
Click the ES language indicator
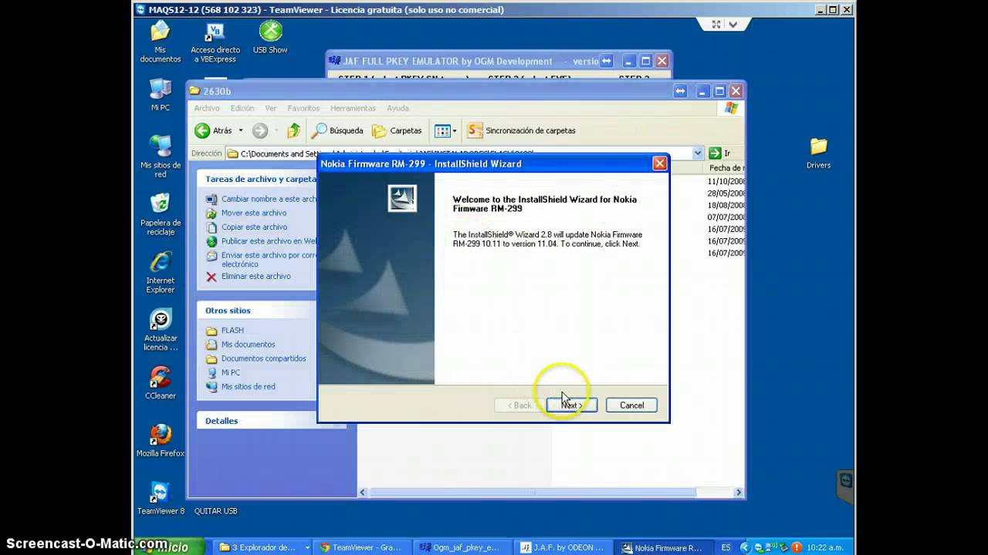click(x=726, y=547)
